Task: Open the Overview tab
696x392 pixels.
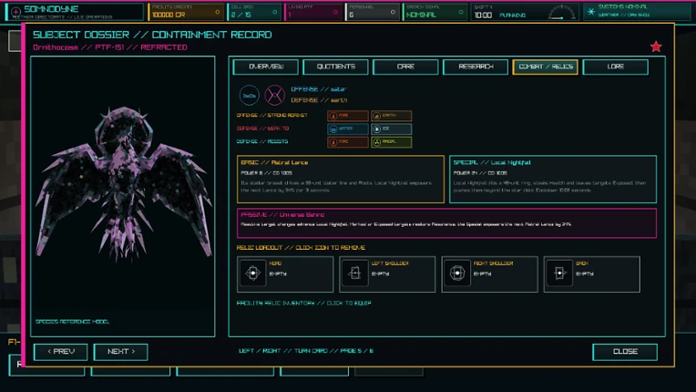Action: (x=266, y=67)
